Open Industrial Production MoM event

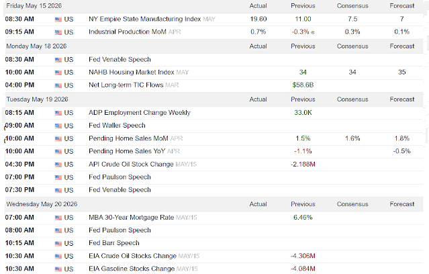(128, 32)
